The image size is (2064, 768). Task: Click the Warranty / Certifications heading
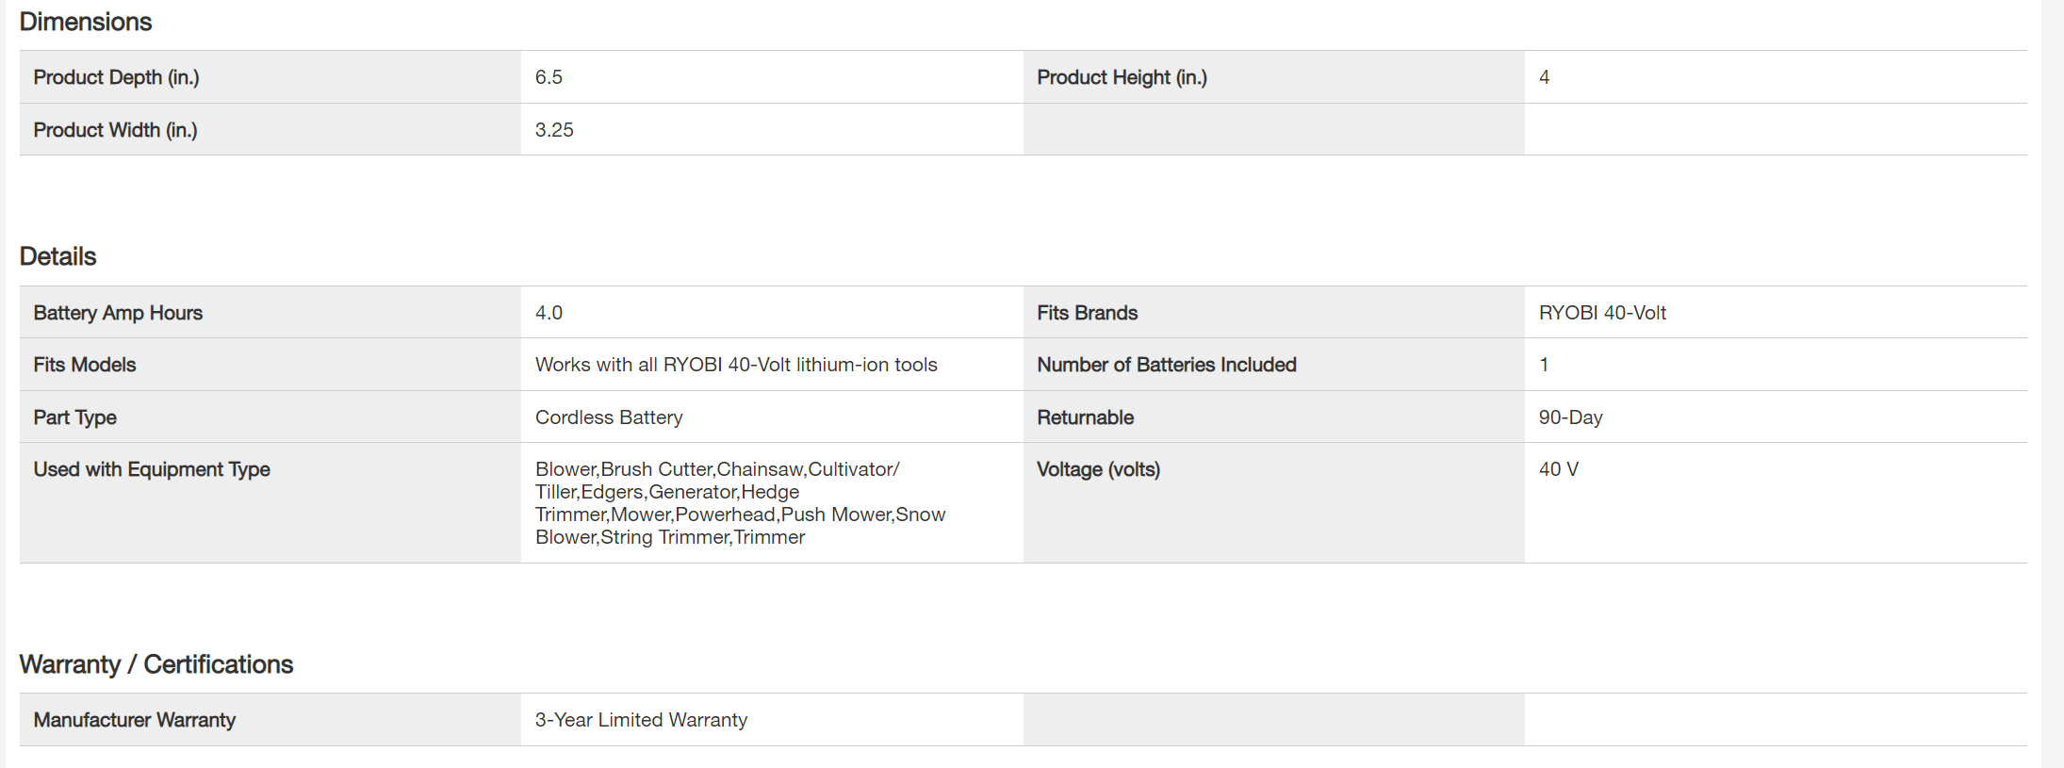pyautogui.click(x=156, y=664)
